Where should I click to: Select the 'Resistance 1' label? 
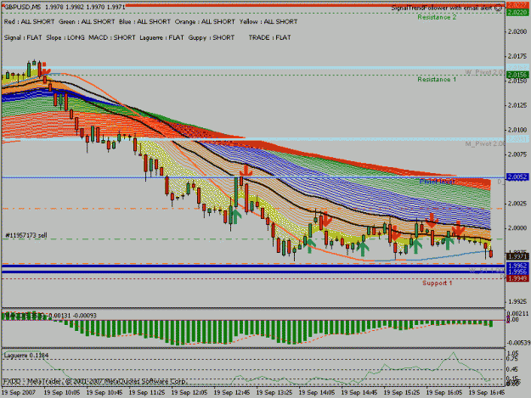point(437,80)
